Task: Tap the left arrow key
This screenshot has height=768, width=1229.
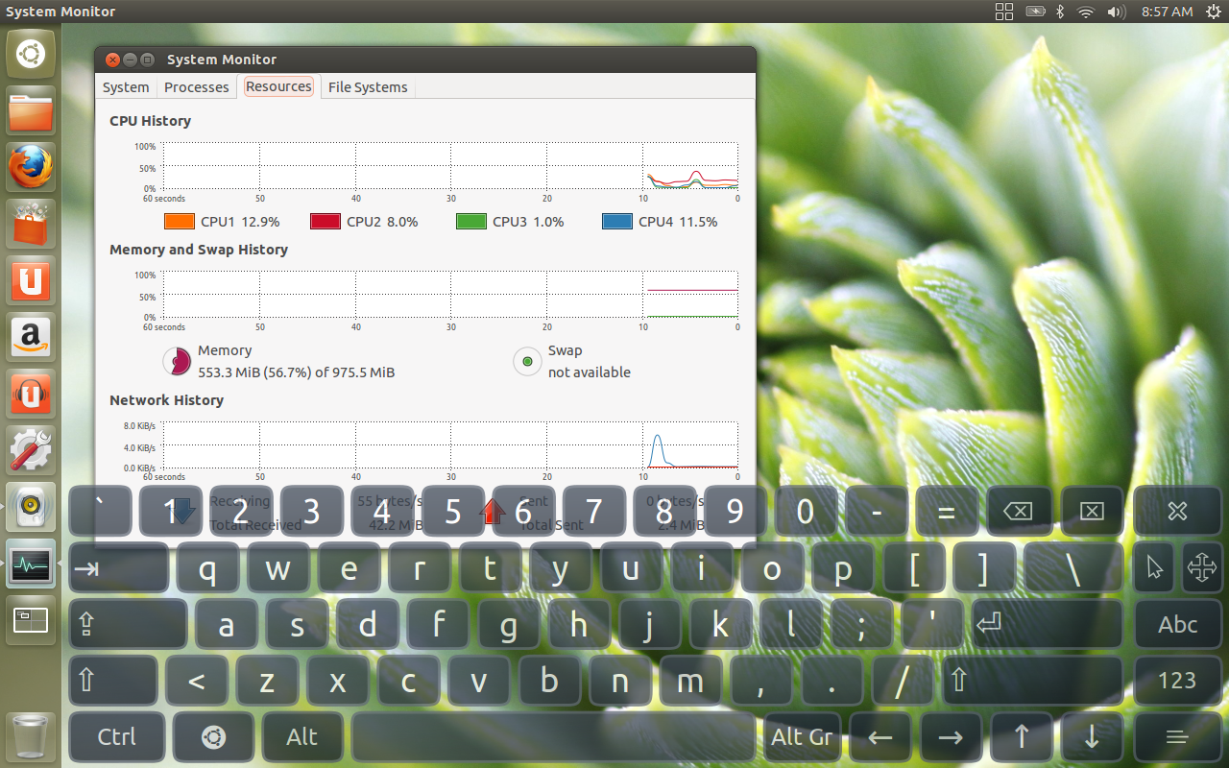Action: [880, 737]
